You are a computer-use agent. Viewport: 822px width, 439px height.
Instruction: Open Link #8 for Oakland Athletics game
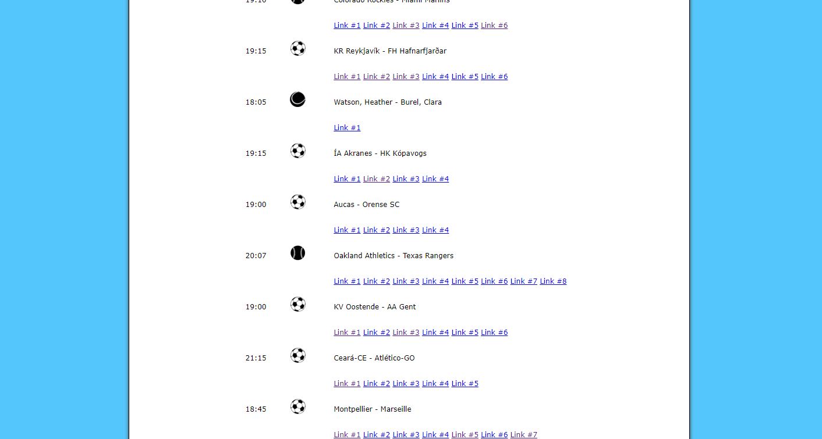pyautogui.click(x=553, y=281)
